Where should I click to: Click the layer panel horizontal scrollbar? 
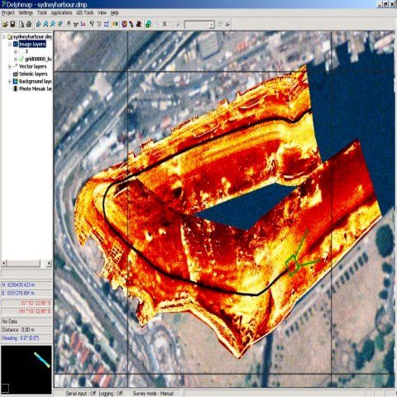pos(26,263)
